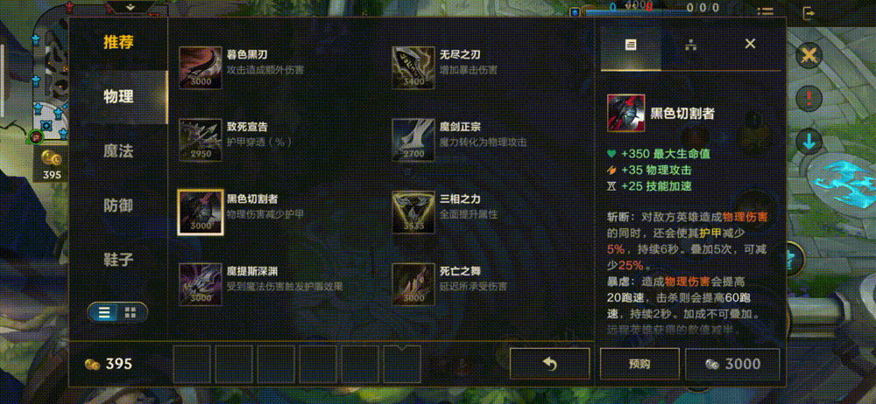876x404 pixels.
Task: Switch to the 防御 category
Action: (118, 205)
